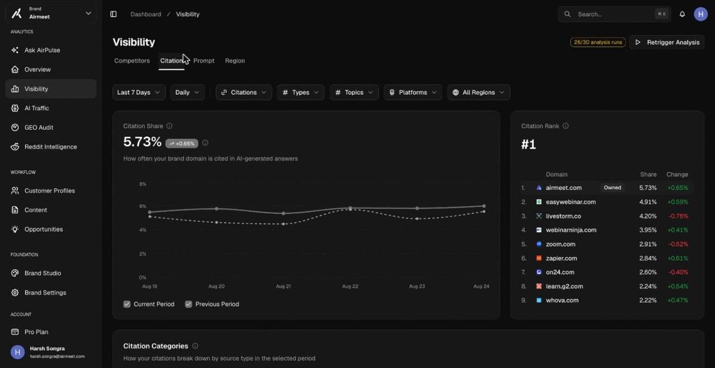Open the Last 7 Days date range dropdown
The height and width of the screenshot is (368, 715).
click(139, 92)
